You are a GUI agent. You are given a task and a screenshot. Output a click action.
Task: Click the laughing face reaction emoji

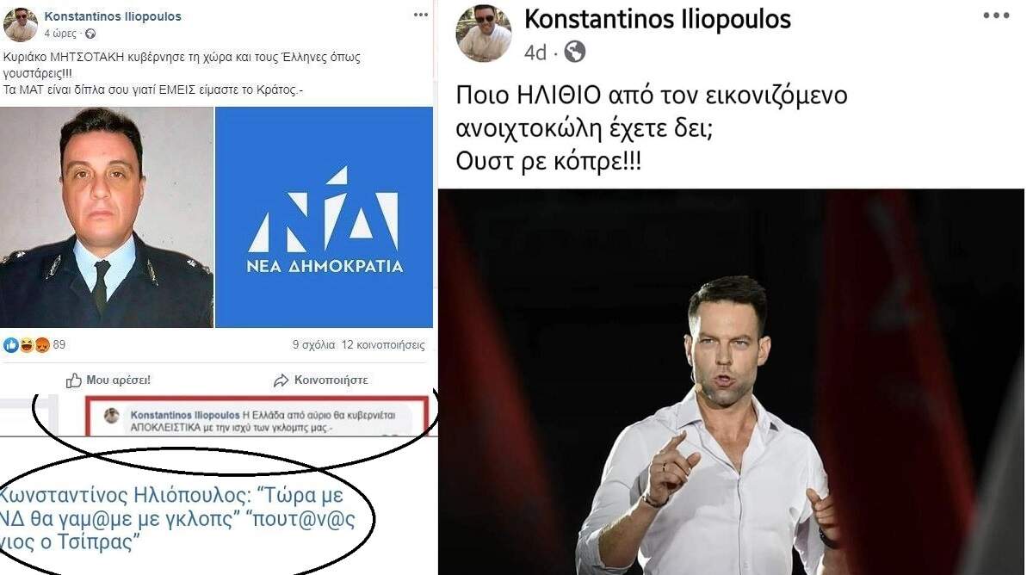click(x=24, y=345)
